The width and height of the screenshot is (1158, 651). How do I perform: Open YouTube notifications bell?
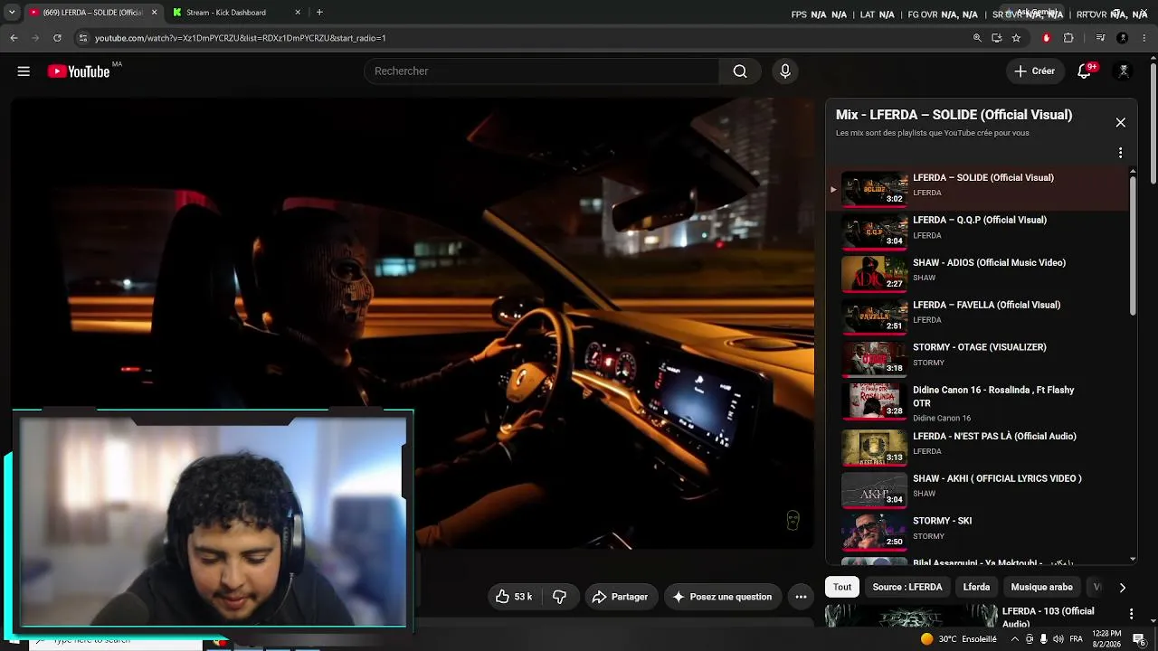1085,71
